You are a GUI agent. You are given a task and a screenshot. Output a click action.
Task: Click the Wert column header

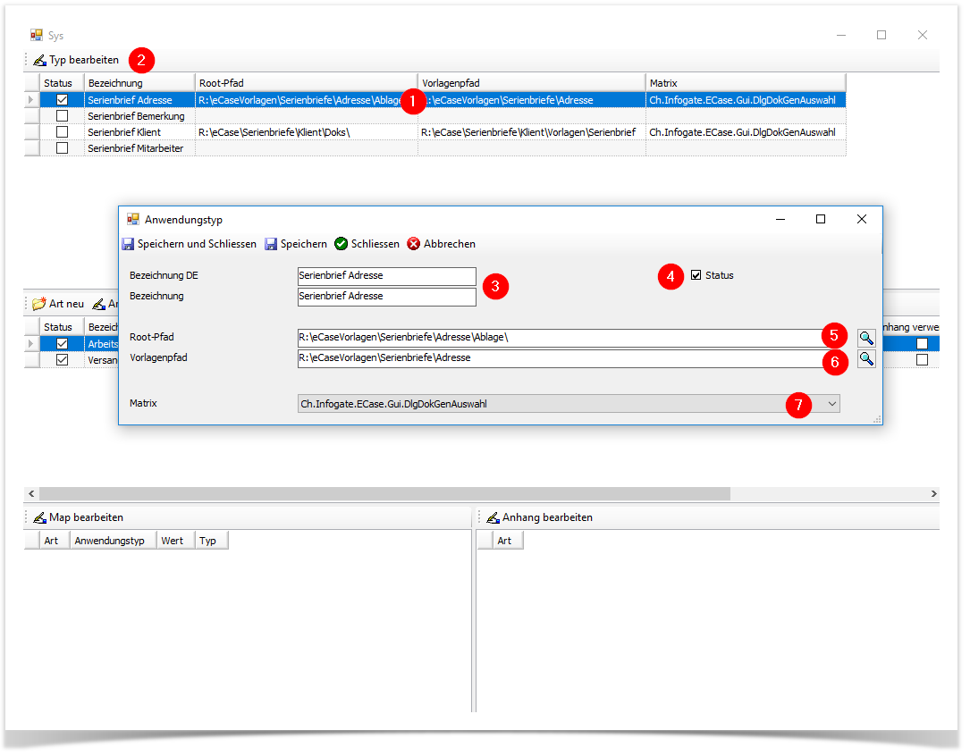click(176, 541)
